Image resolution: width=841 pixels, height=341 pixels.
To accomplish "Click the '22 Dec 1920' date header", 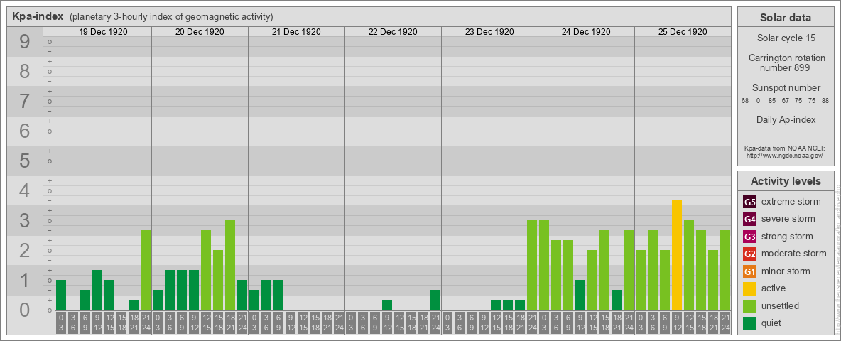I will point(393,32).
